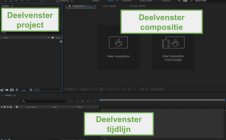Open the resolution (Full) dropdown
The height and width of the screenshot is (140, 226).
[x=89, y=89]
